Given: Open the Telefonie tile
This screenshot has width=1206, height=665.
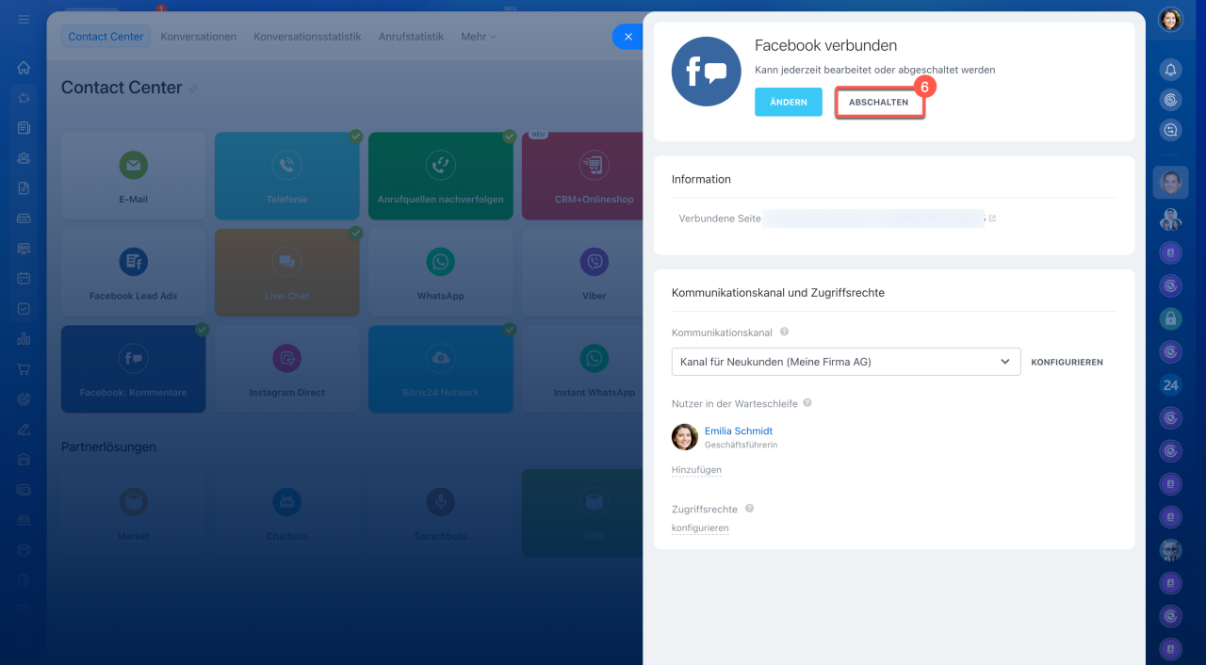Looking at the screenshot, I should [286, 176].
